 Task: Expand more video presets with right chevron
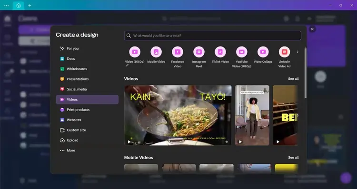pos(297,52)
